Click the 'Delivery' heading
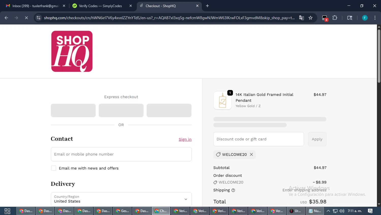Image resolution: width=381 pixels, height=215 pixels. pos(63,184)
